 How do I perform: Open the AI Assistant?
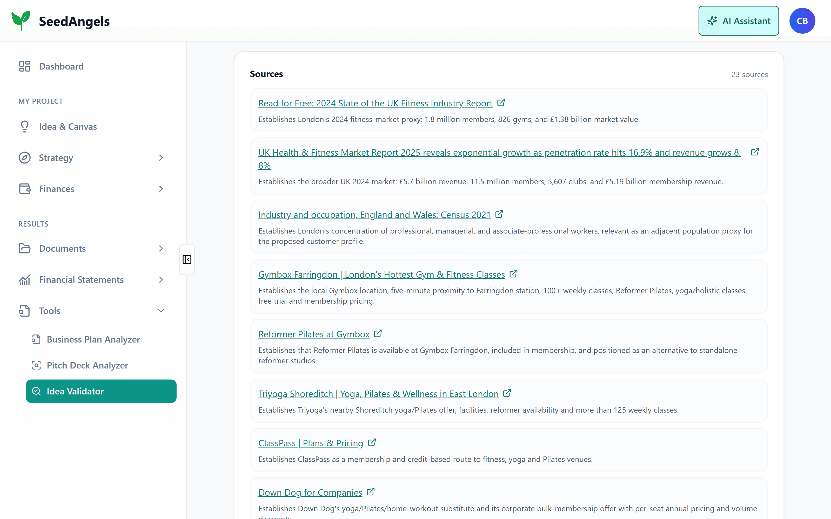738,21
